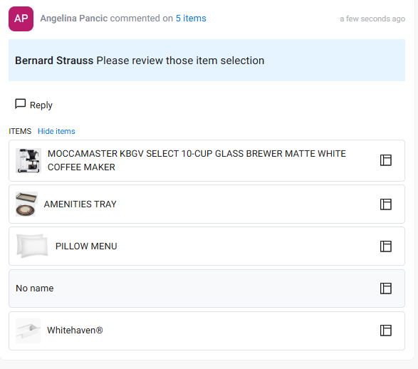The image size is (418, 369).
Task: Collapse list via Hide items
Action: click(x=56, y=131)
